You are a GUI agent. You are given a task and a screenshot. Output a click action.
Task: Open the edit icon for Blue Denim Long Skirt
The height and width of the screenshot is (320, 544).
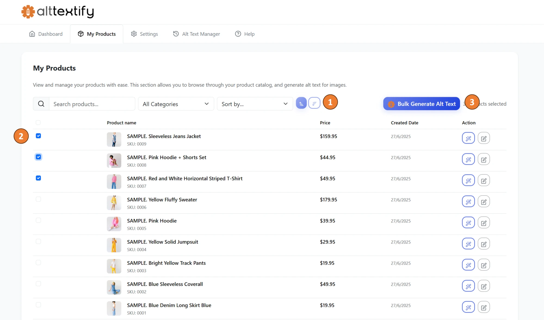point(484,307)
